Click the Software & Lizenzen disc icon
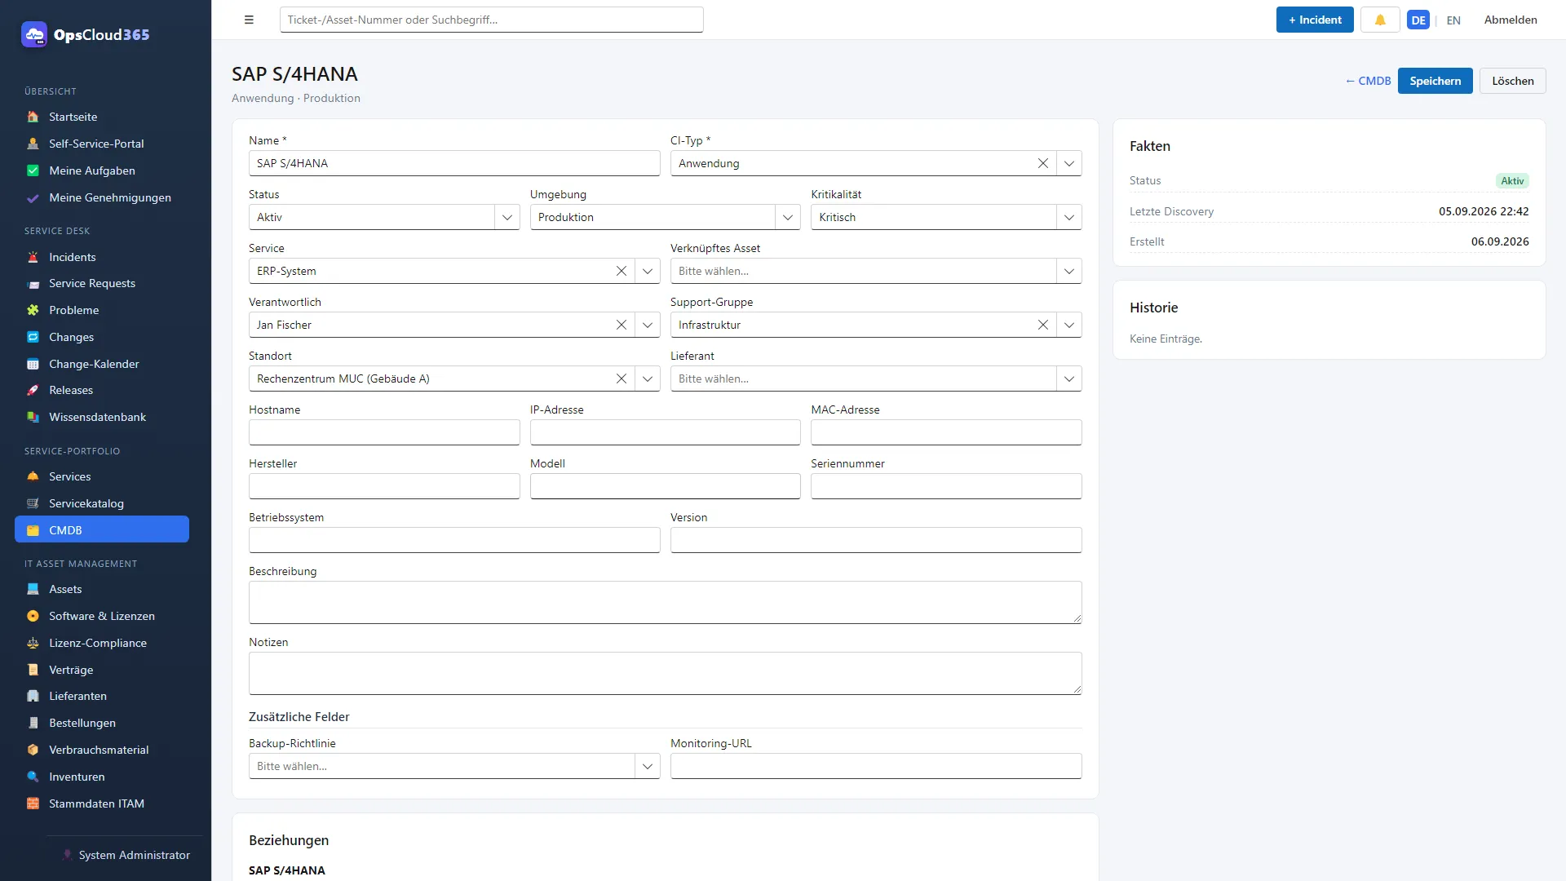 point(33,616)
